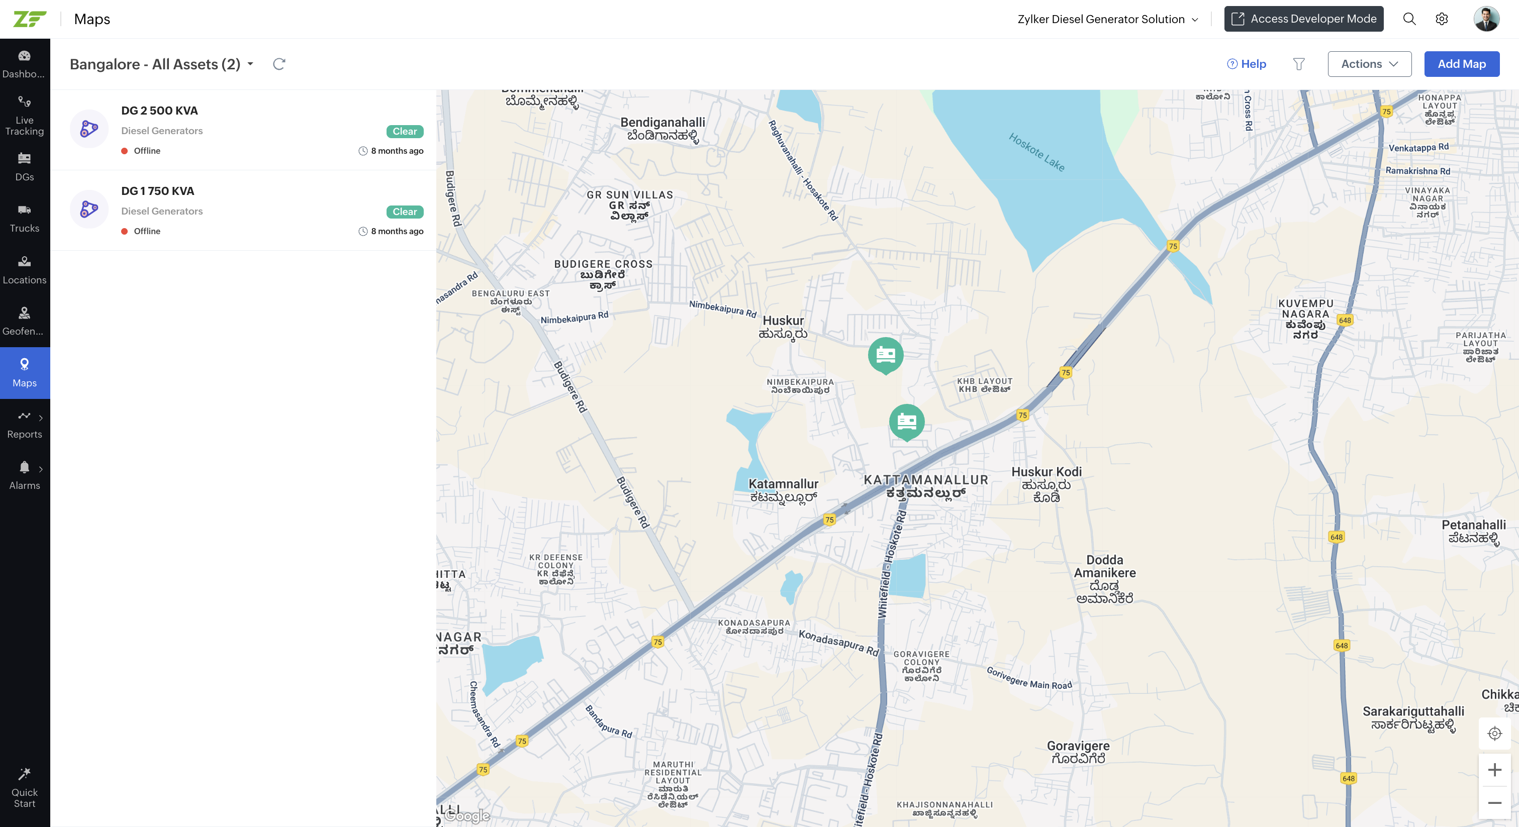
Task: Expand Zylker Diesel Generator Solution selector
Action: click(x=1107, y=19)
